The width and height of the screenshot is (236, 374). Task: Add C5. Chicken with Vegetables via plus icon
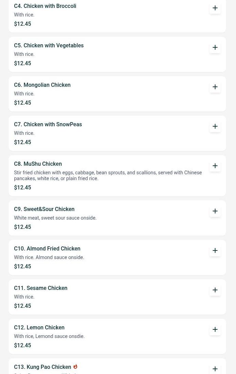tap(215, 47)
